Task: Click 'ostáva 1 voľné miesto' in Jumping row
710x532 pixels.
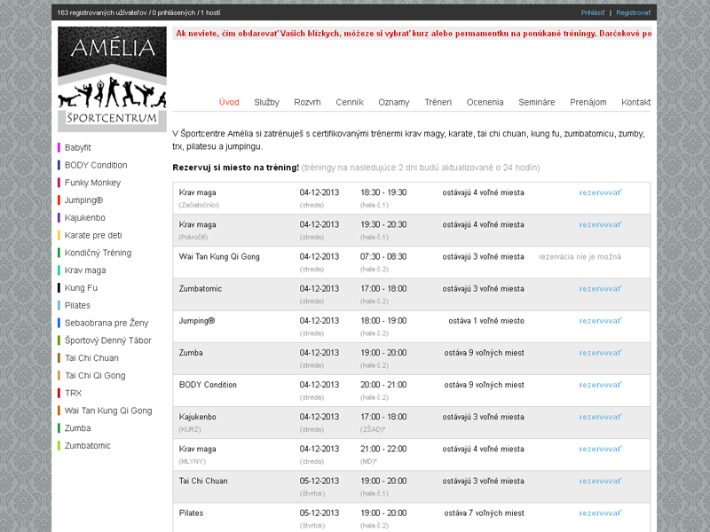Action: pyautogui.click(x=486, y=321)
